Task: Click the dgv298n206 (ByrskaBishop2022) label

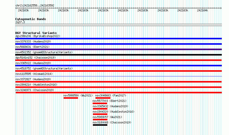Action: tap(38, 36)
